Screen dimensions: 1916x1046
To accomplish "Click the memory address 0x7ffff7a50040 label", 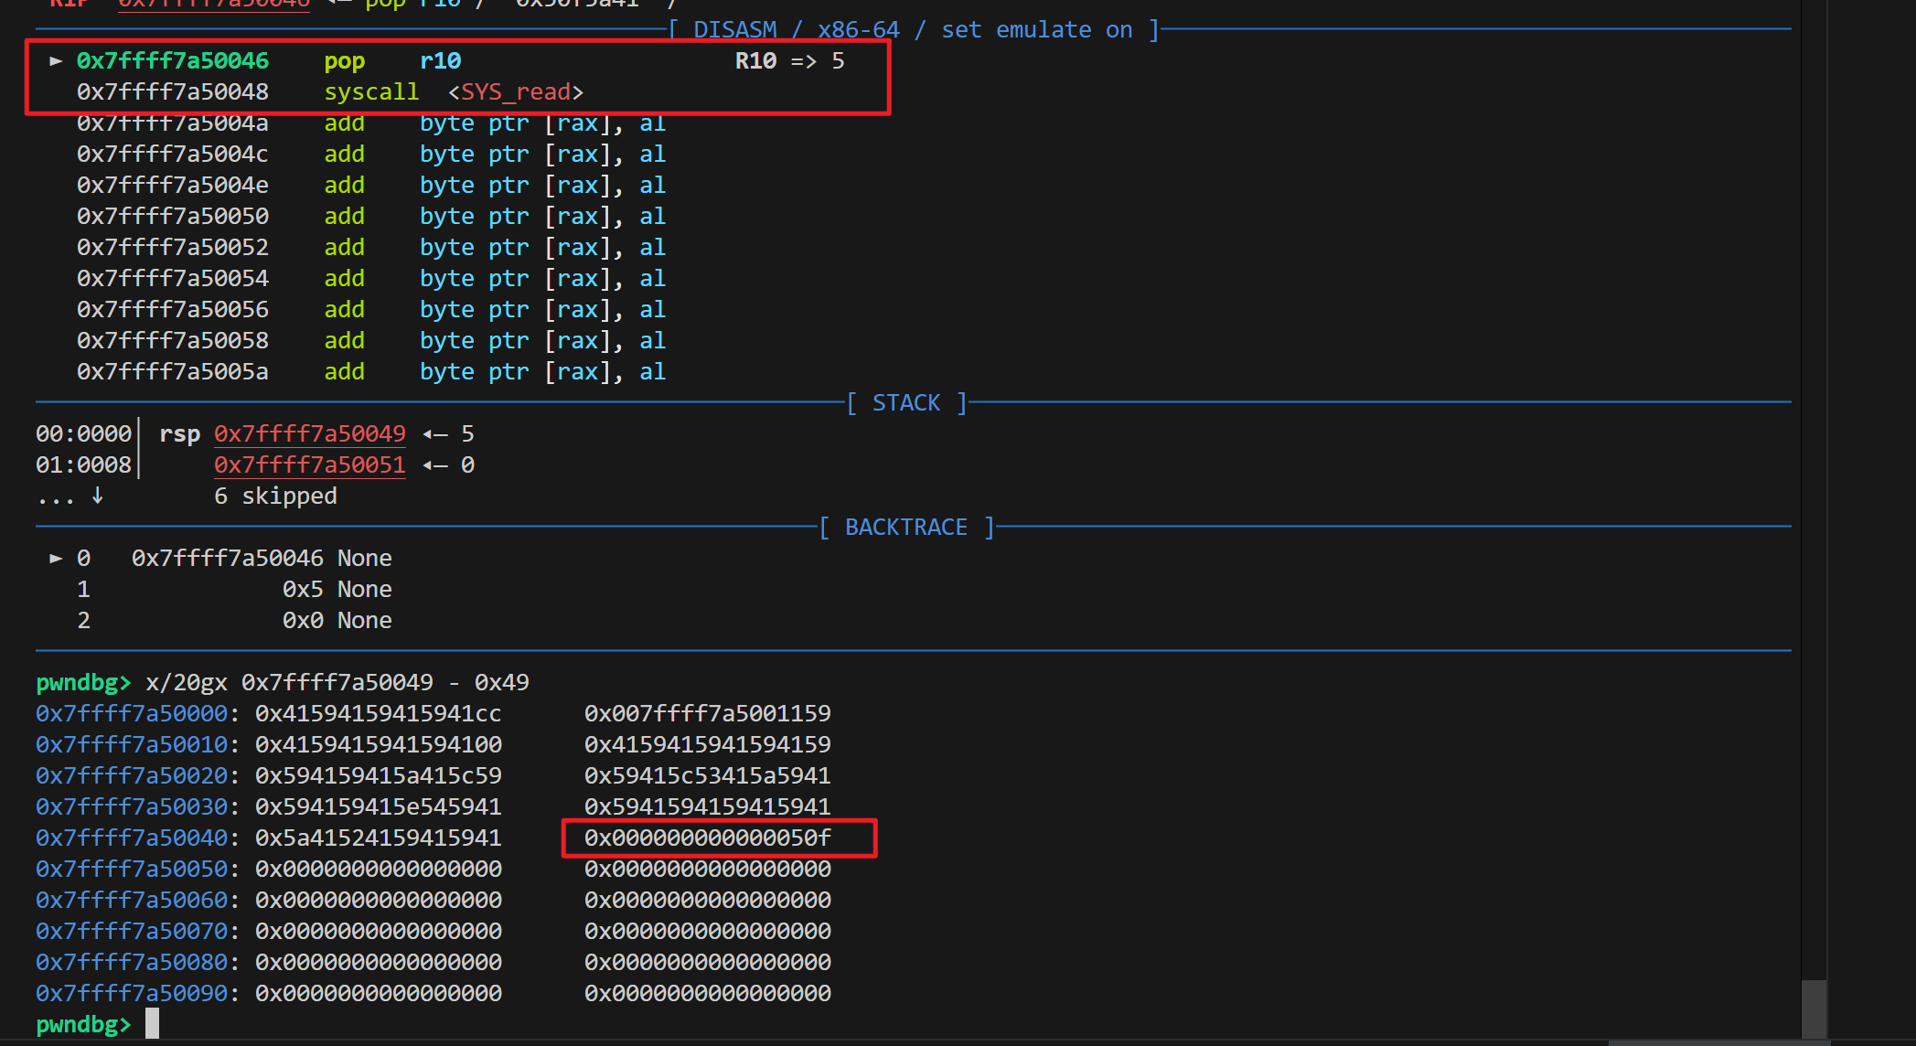I will [x=132, y=838].
